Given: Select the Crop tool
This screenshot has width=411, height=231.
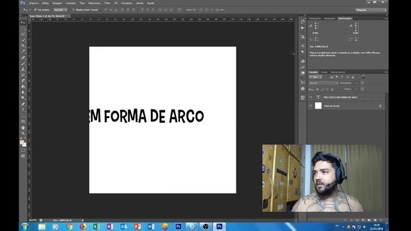Looking at the screenshot, I should click(x=23, y=46).
